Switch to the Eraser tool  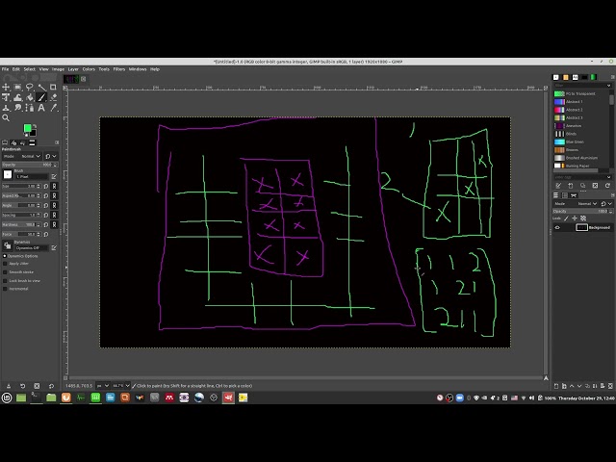click(53, 97)
